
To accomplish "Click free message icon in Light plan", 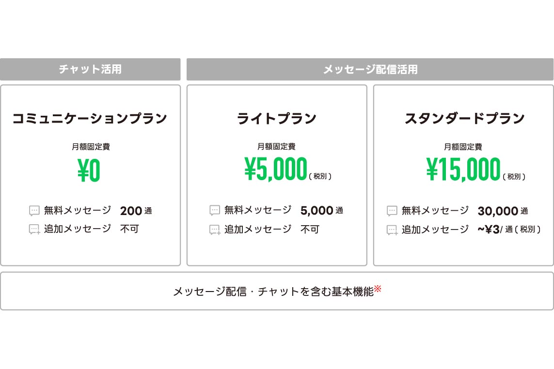I will click(215, 210).
